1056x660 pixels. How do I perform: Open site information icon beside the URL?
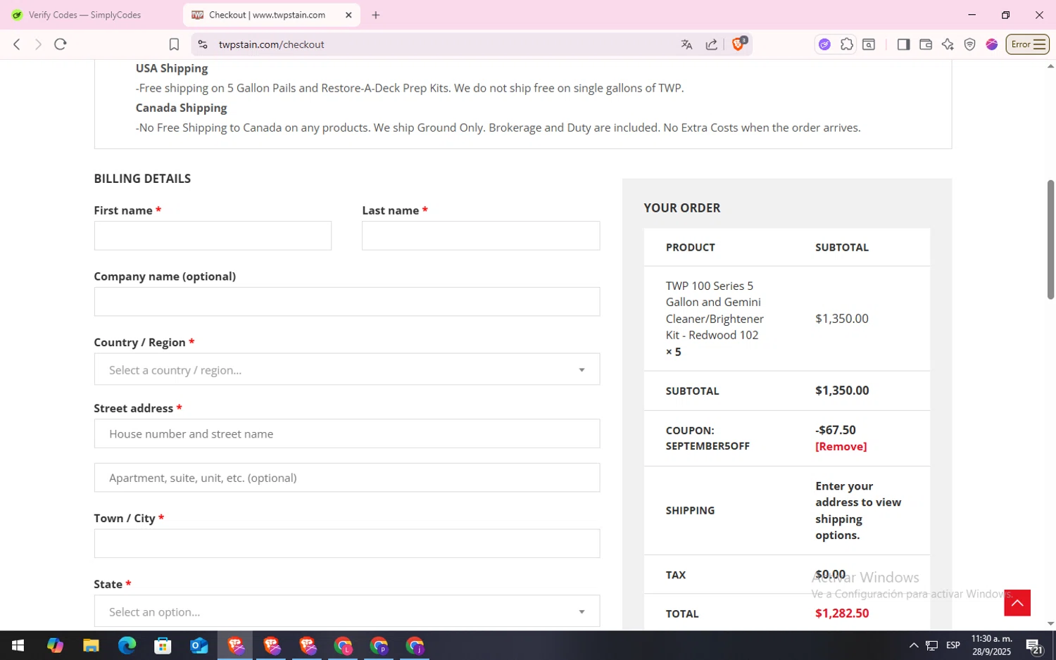click(x=203, y=44)
